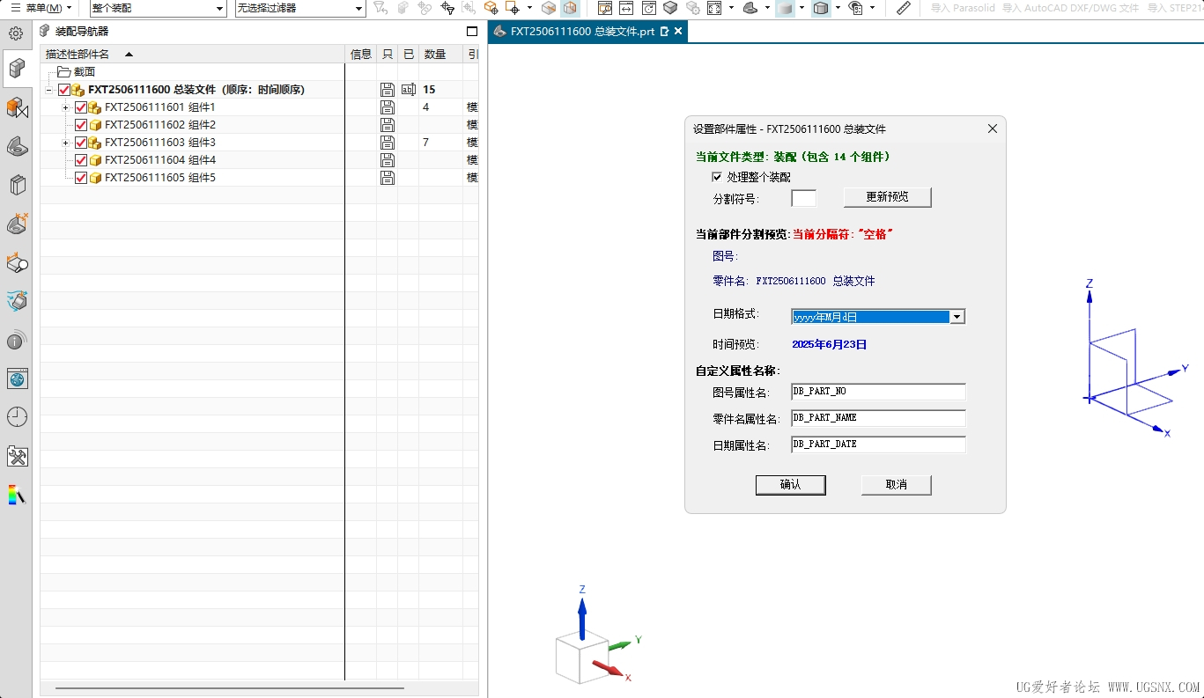This screenshot has height=698, width=1204.
Task: Open the Reuse Library book icon
Action: click(17, 185)
